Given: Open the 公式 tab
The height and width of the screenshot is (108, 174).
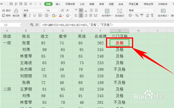Looking at the screenshot, I should coord(82,4).
